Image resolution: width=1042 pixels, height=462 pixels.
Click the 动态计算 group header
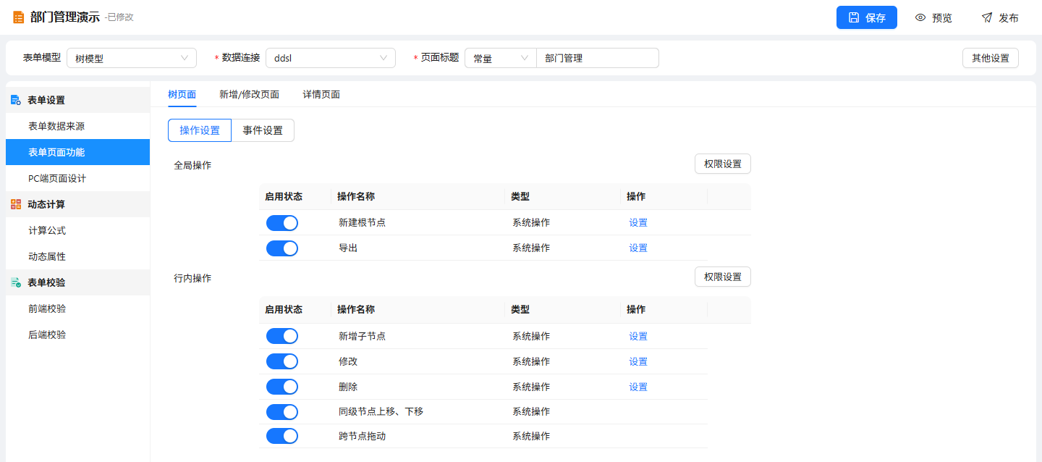click(77, 204)
